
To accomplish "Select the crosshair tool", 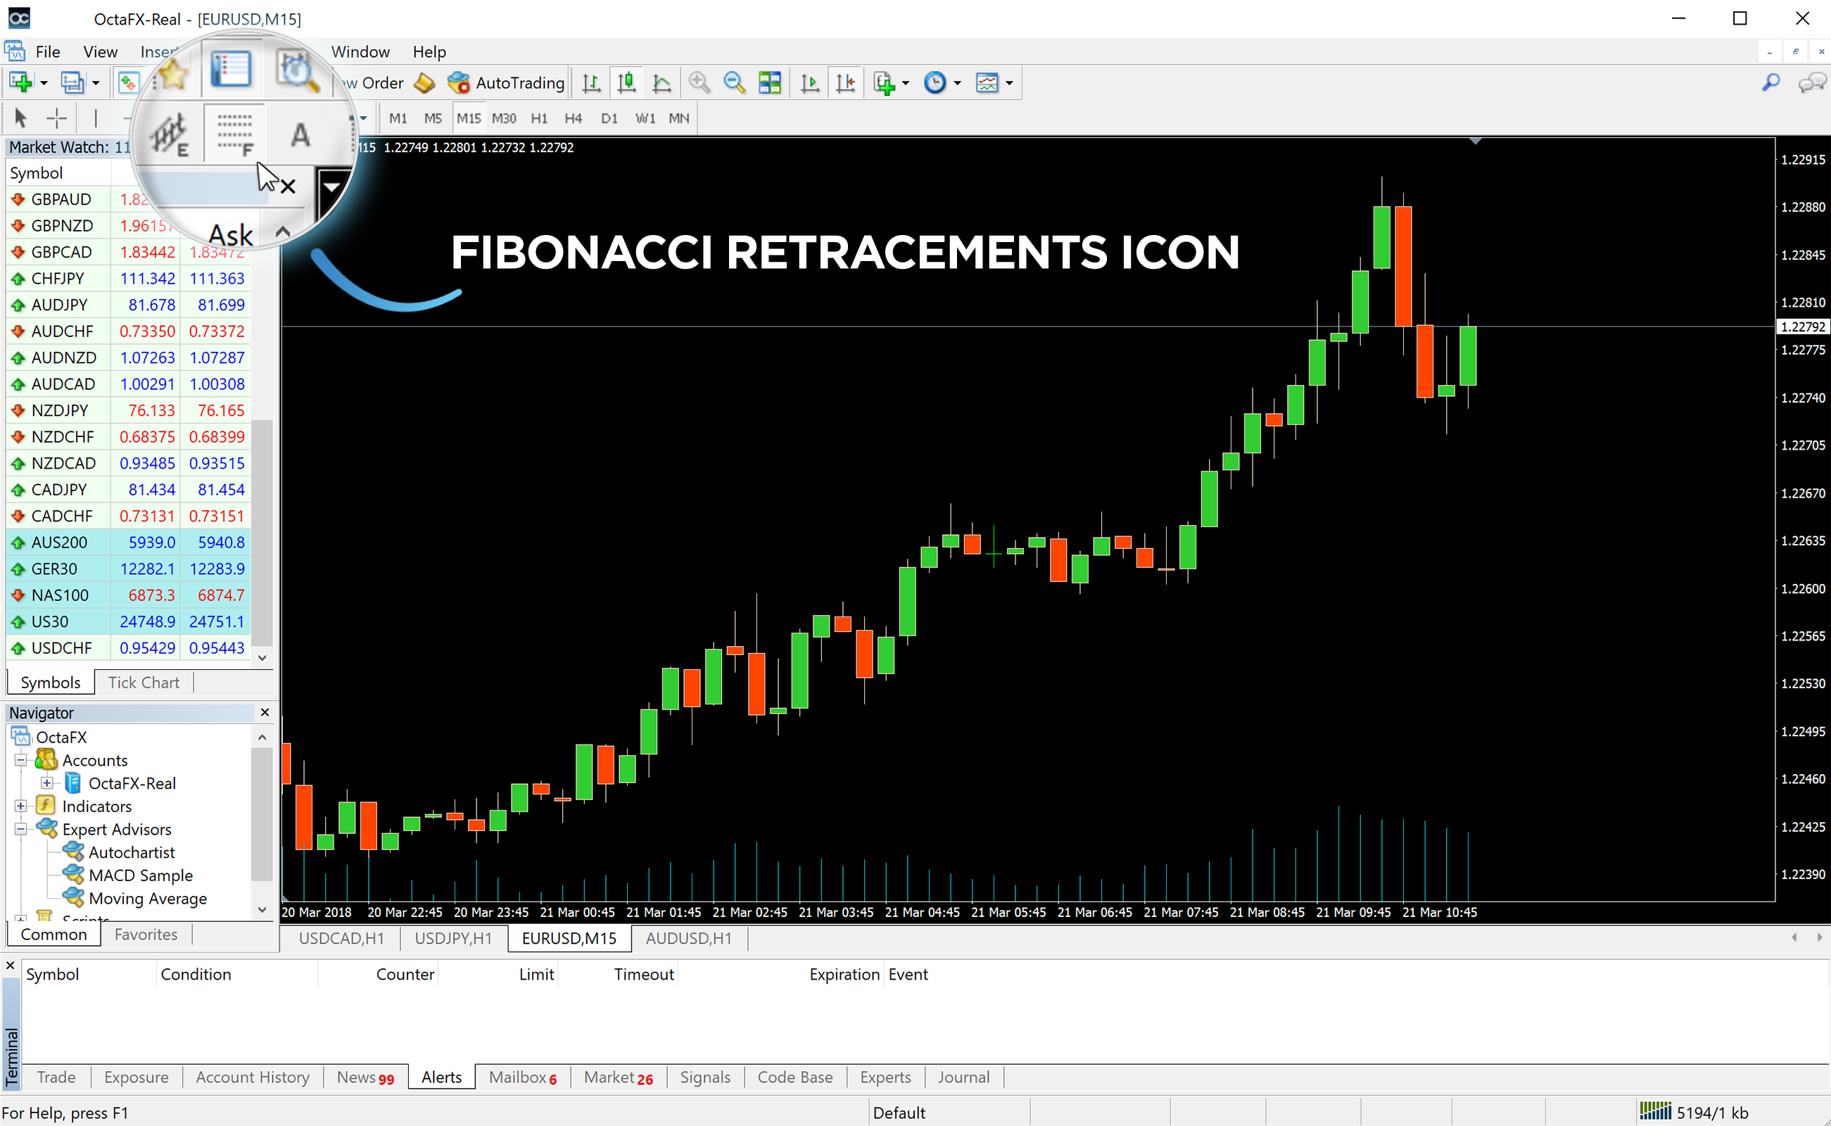I will (56, 118).
